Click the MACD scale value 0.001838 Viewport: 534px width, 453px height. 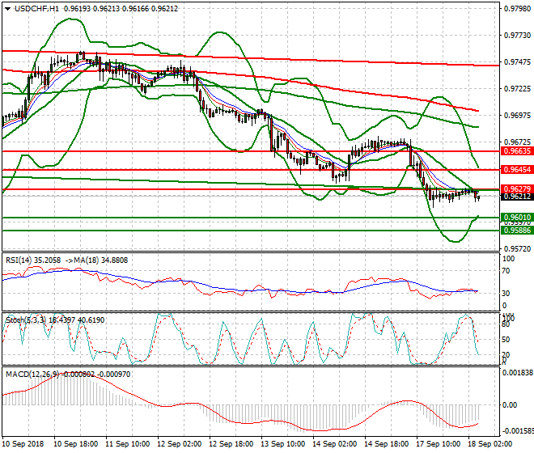coord(518,373)
